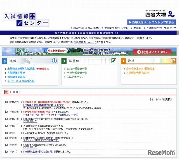Click the TOPICS heading text

pyautogui.click(x=15, y=92)
